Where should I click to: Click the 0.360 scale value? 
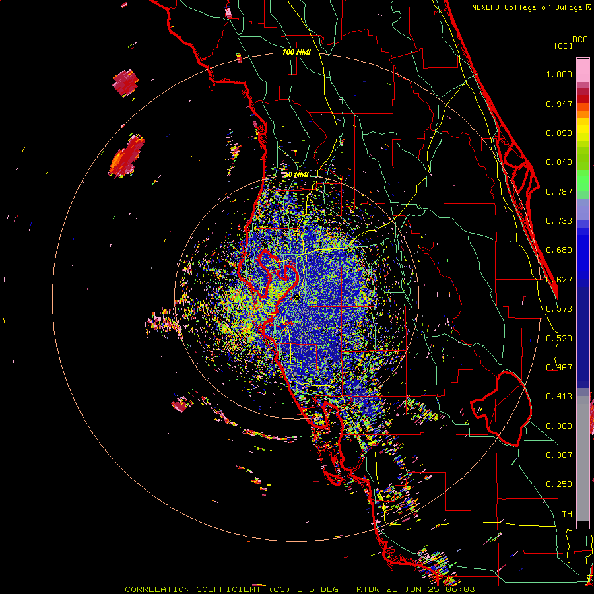(559, 426)
